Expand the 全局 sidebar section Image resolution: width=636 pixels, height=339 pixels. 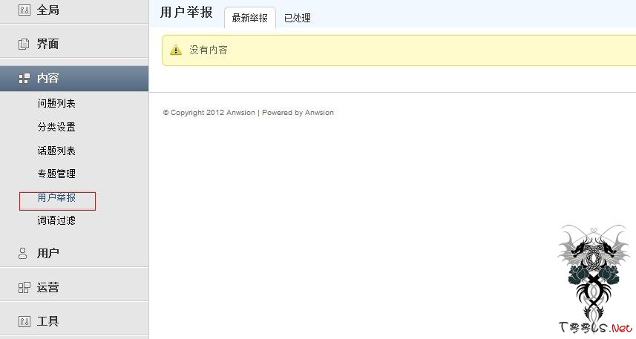point(74,10)
